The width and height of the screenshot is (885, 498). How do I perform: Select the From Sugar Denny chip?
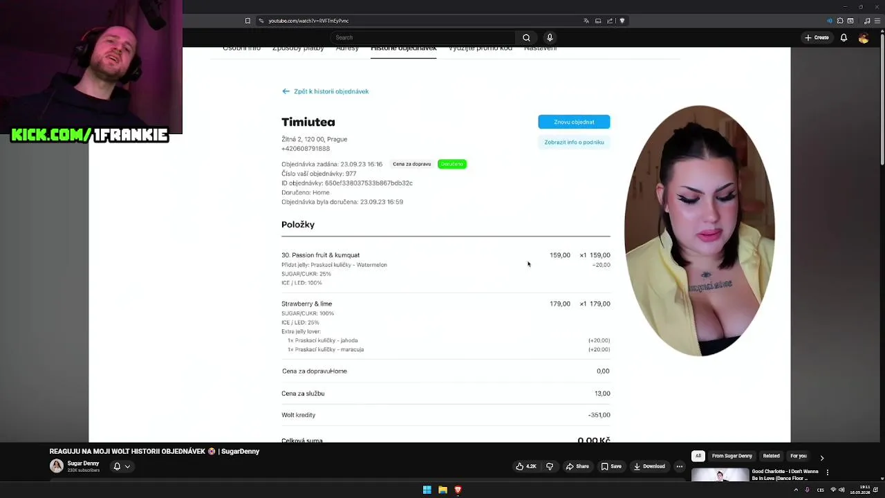coord(732,456)
